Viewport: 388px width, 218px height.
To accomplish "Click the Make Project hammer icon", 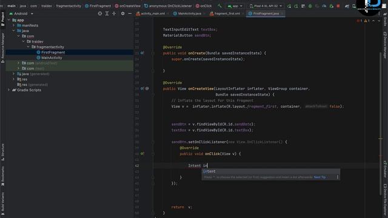I will coord(219,6).
